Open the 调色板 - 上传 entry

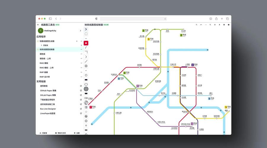coord(45,59)
